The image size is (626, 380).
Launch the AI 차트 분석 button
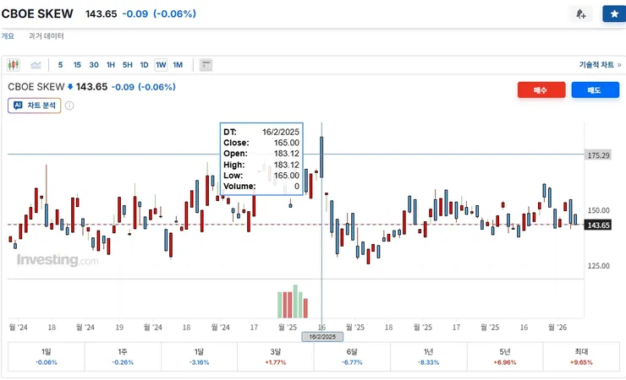tap(35, 106)
